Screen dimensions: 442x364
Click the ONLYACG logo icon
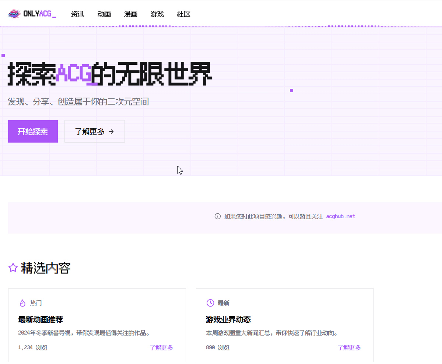14,14
